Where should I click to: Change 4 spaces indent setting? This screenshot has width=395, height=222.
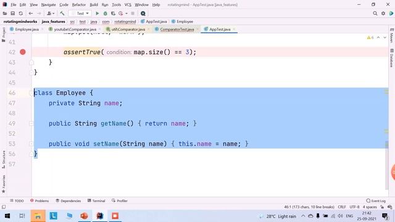(x=370, y=207)
